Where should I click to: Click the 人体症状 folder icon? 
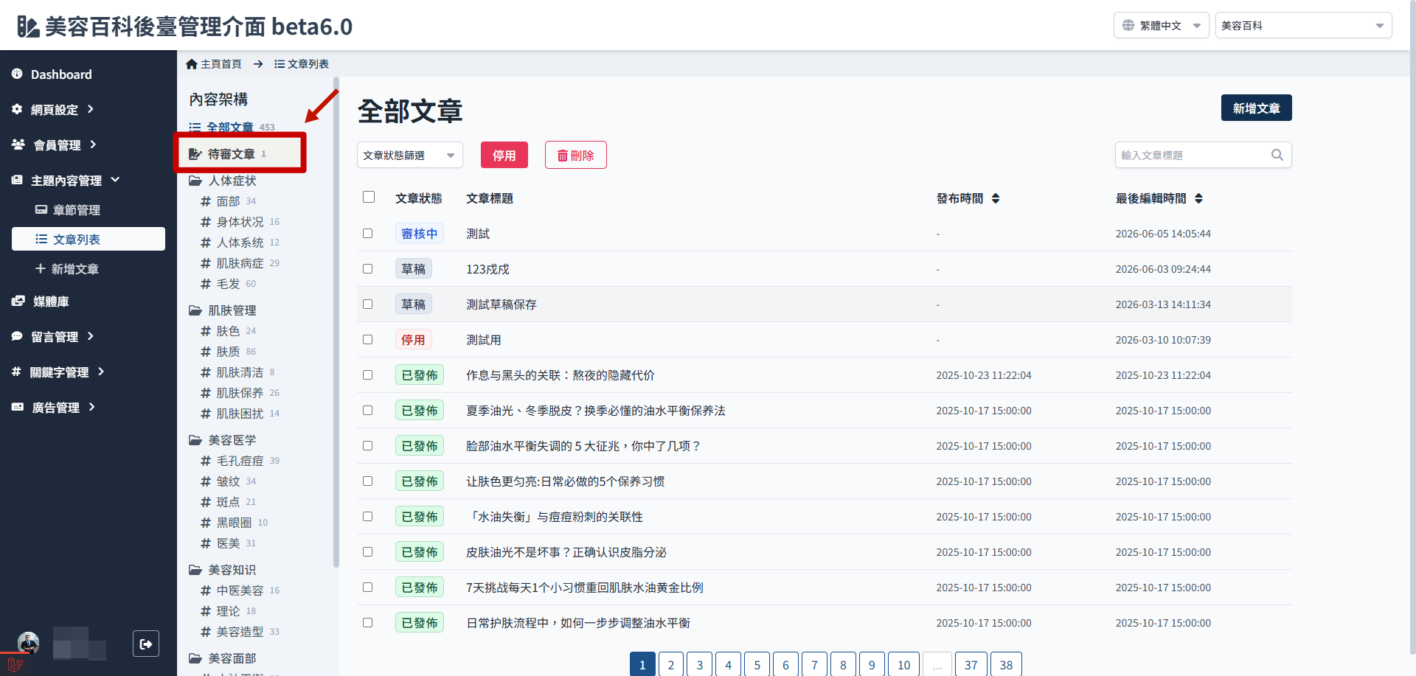(x=195, y=181)
